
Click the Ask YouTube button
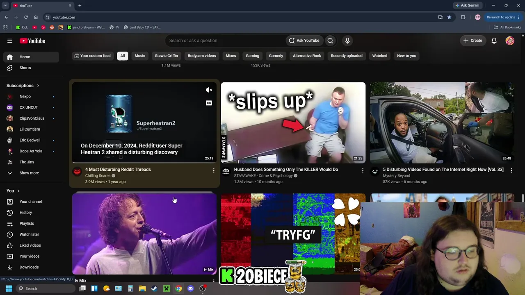click(x=304, y=41)
